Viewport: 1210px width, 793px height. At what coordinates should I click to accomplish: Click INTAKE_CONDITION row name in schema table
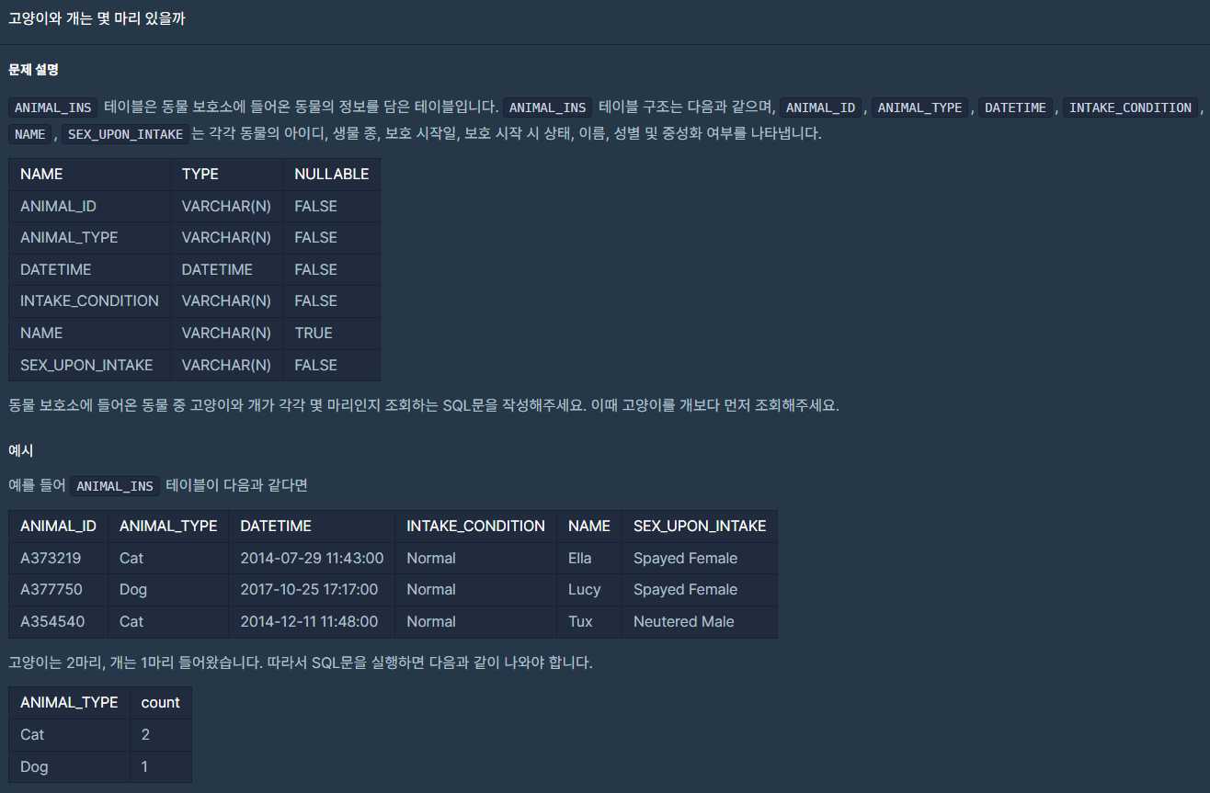click(89, 301)
